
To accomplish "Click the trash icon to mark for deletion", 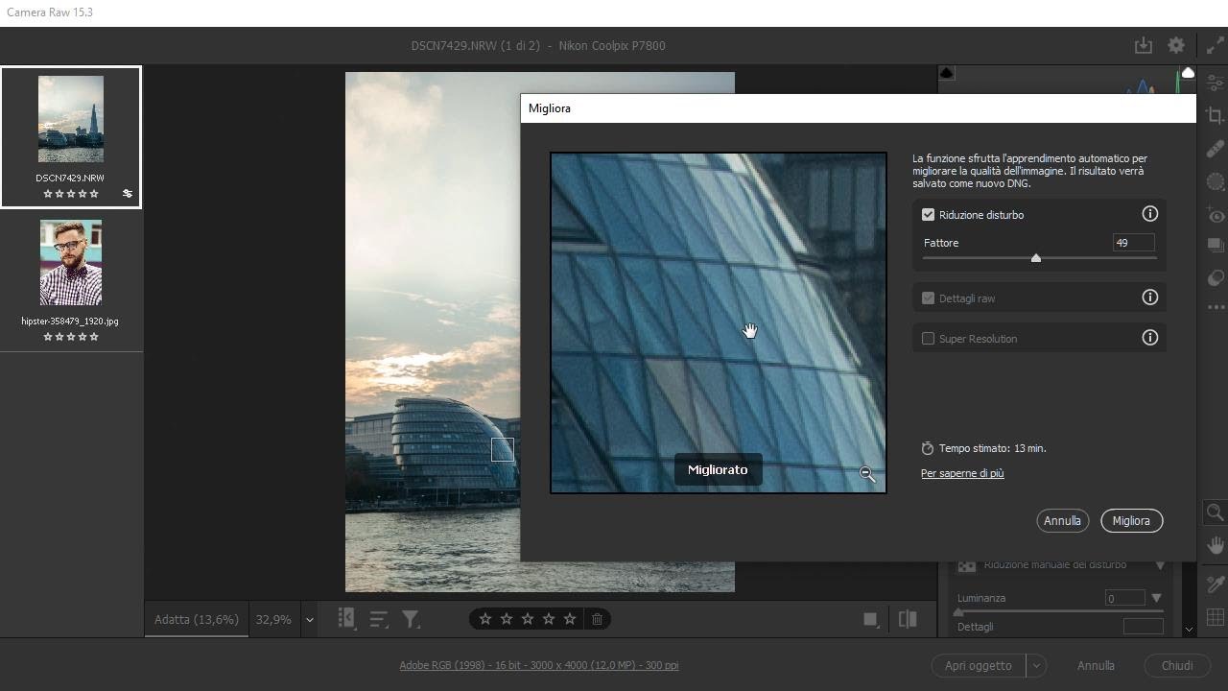I will click(597, 619).
